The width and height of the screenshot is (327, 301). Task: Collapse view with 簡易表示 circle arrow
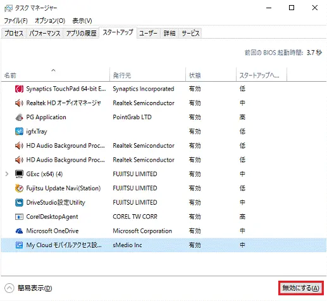point(9,288)
